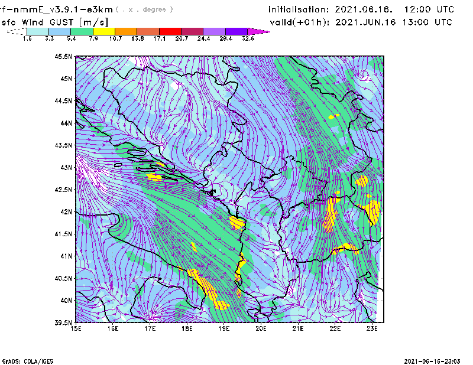Image resolution: width=473 pixels, height=365 pixels.
Task: Click the '17E' longitude label
Action: (x=150, y=328)
